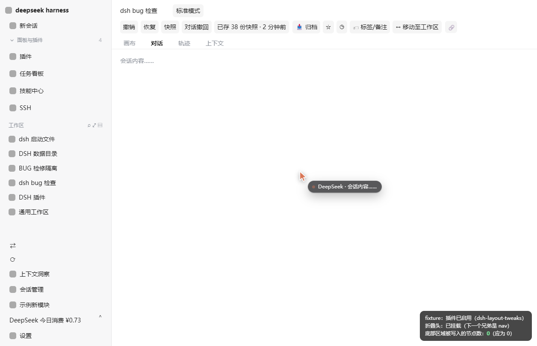The width and height of the screenshot is (537, 346).
Task: Click the icon beside 任务看板
Action: click(13, 74)
